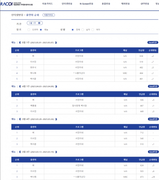Open the OTT반응 navigation menu
This screenshot has height=180, width=159.
[x=145, y=4]
